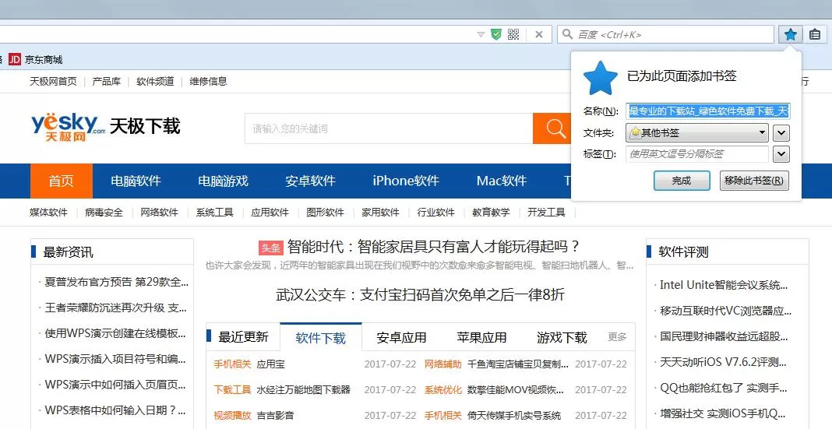Open 夏普发布官方预告 news item
The image size is (832, 429).
point(116,282)
